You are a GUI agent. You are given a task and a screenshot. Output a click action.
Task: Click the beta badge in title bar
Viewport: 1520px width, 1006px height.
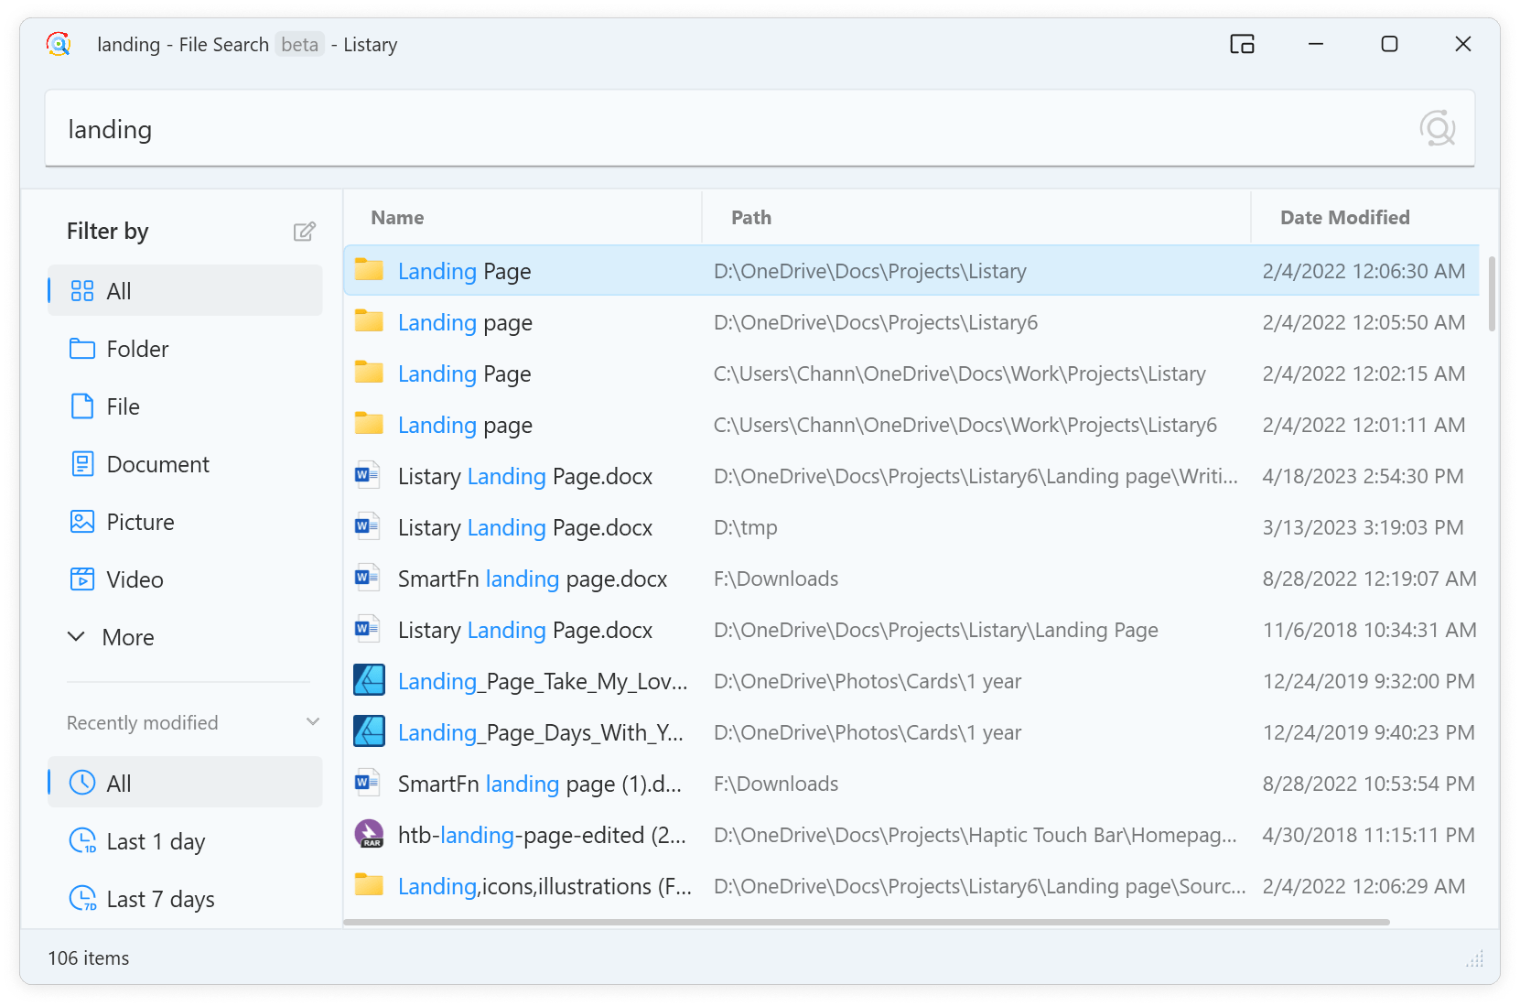pyautogui.click(x=299, y=44)
